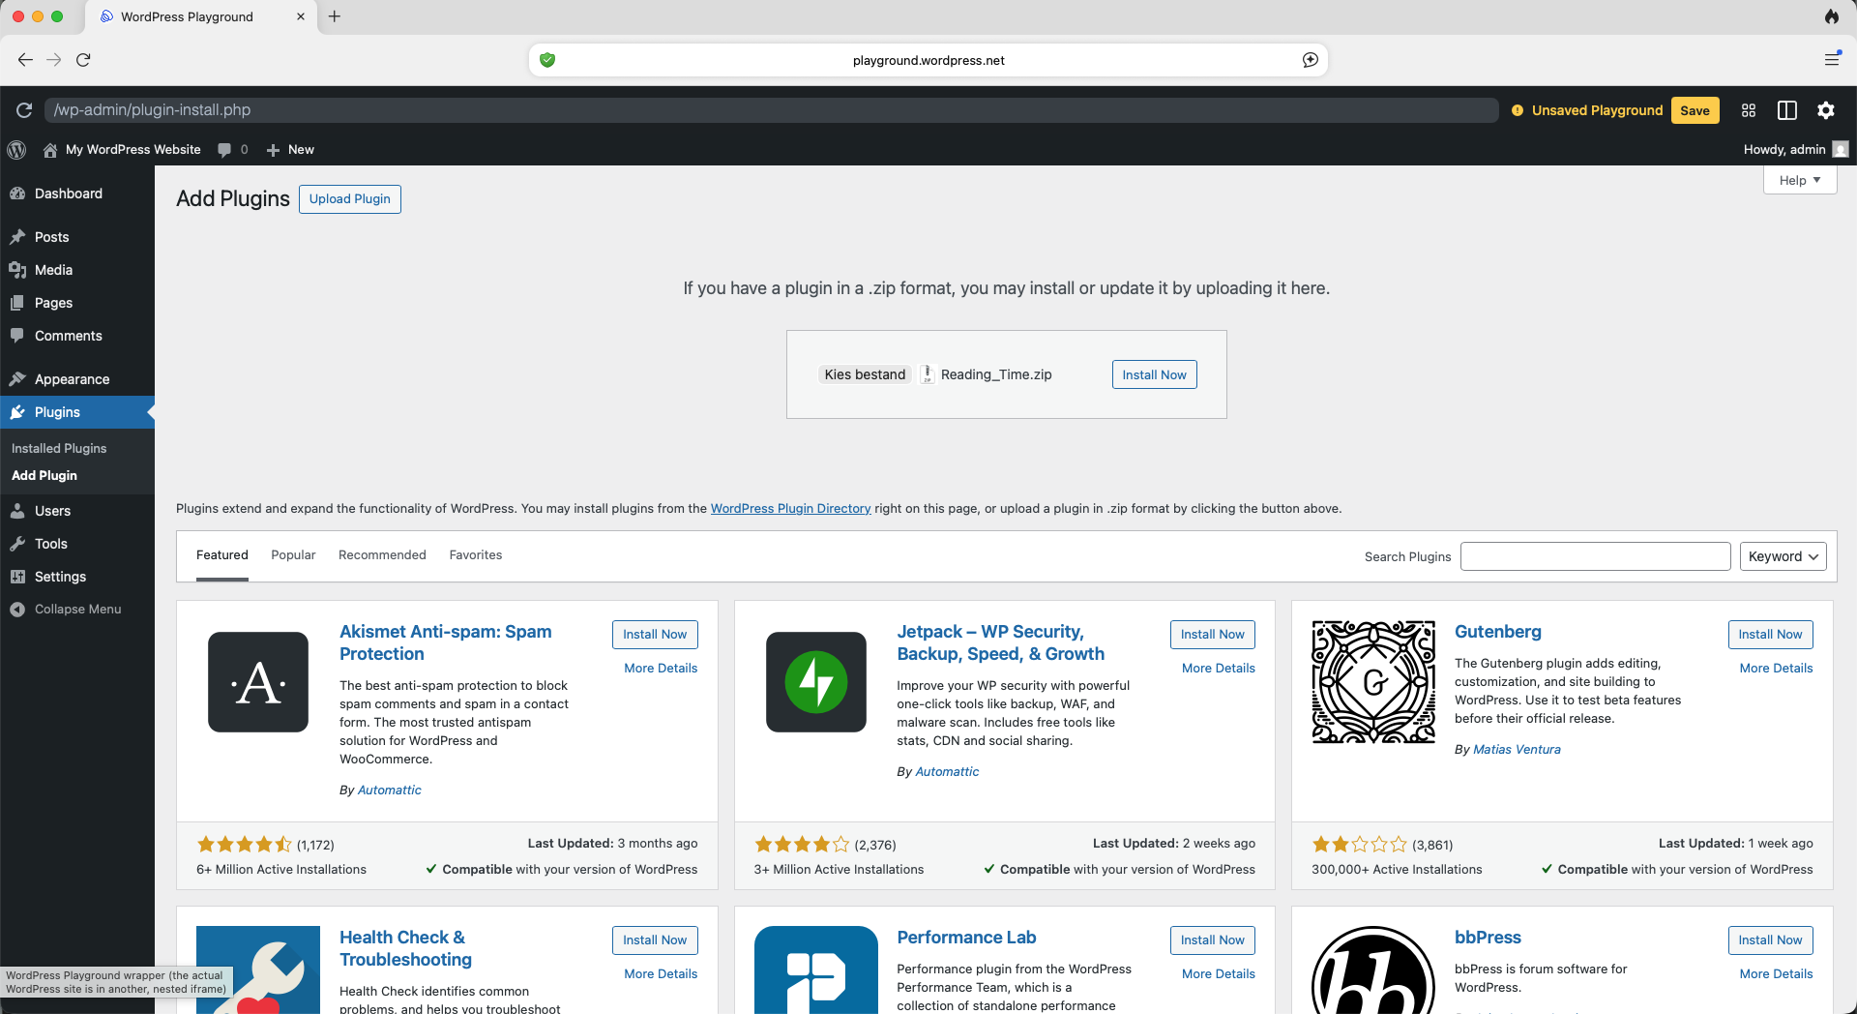Select Users in the sidebar

click(x=51, y=511)
